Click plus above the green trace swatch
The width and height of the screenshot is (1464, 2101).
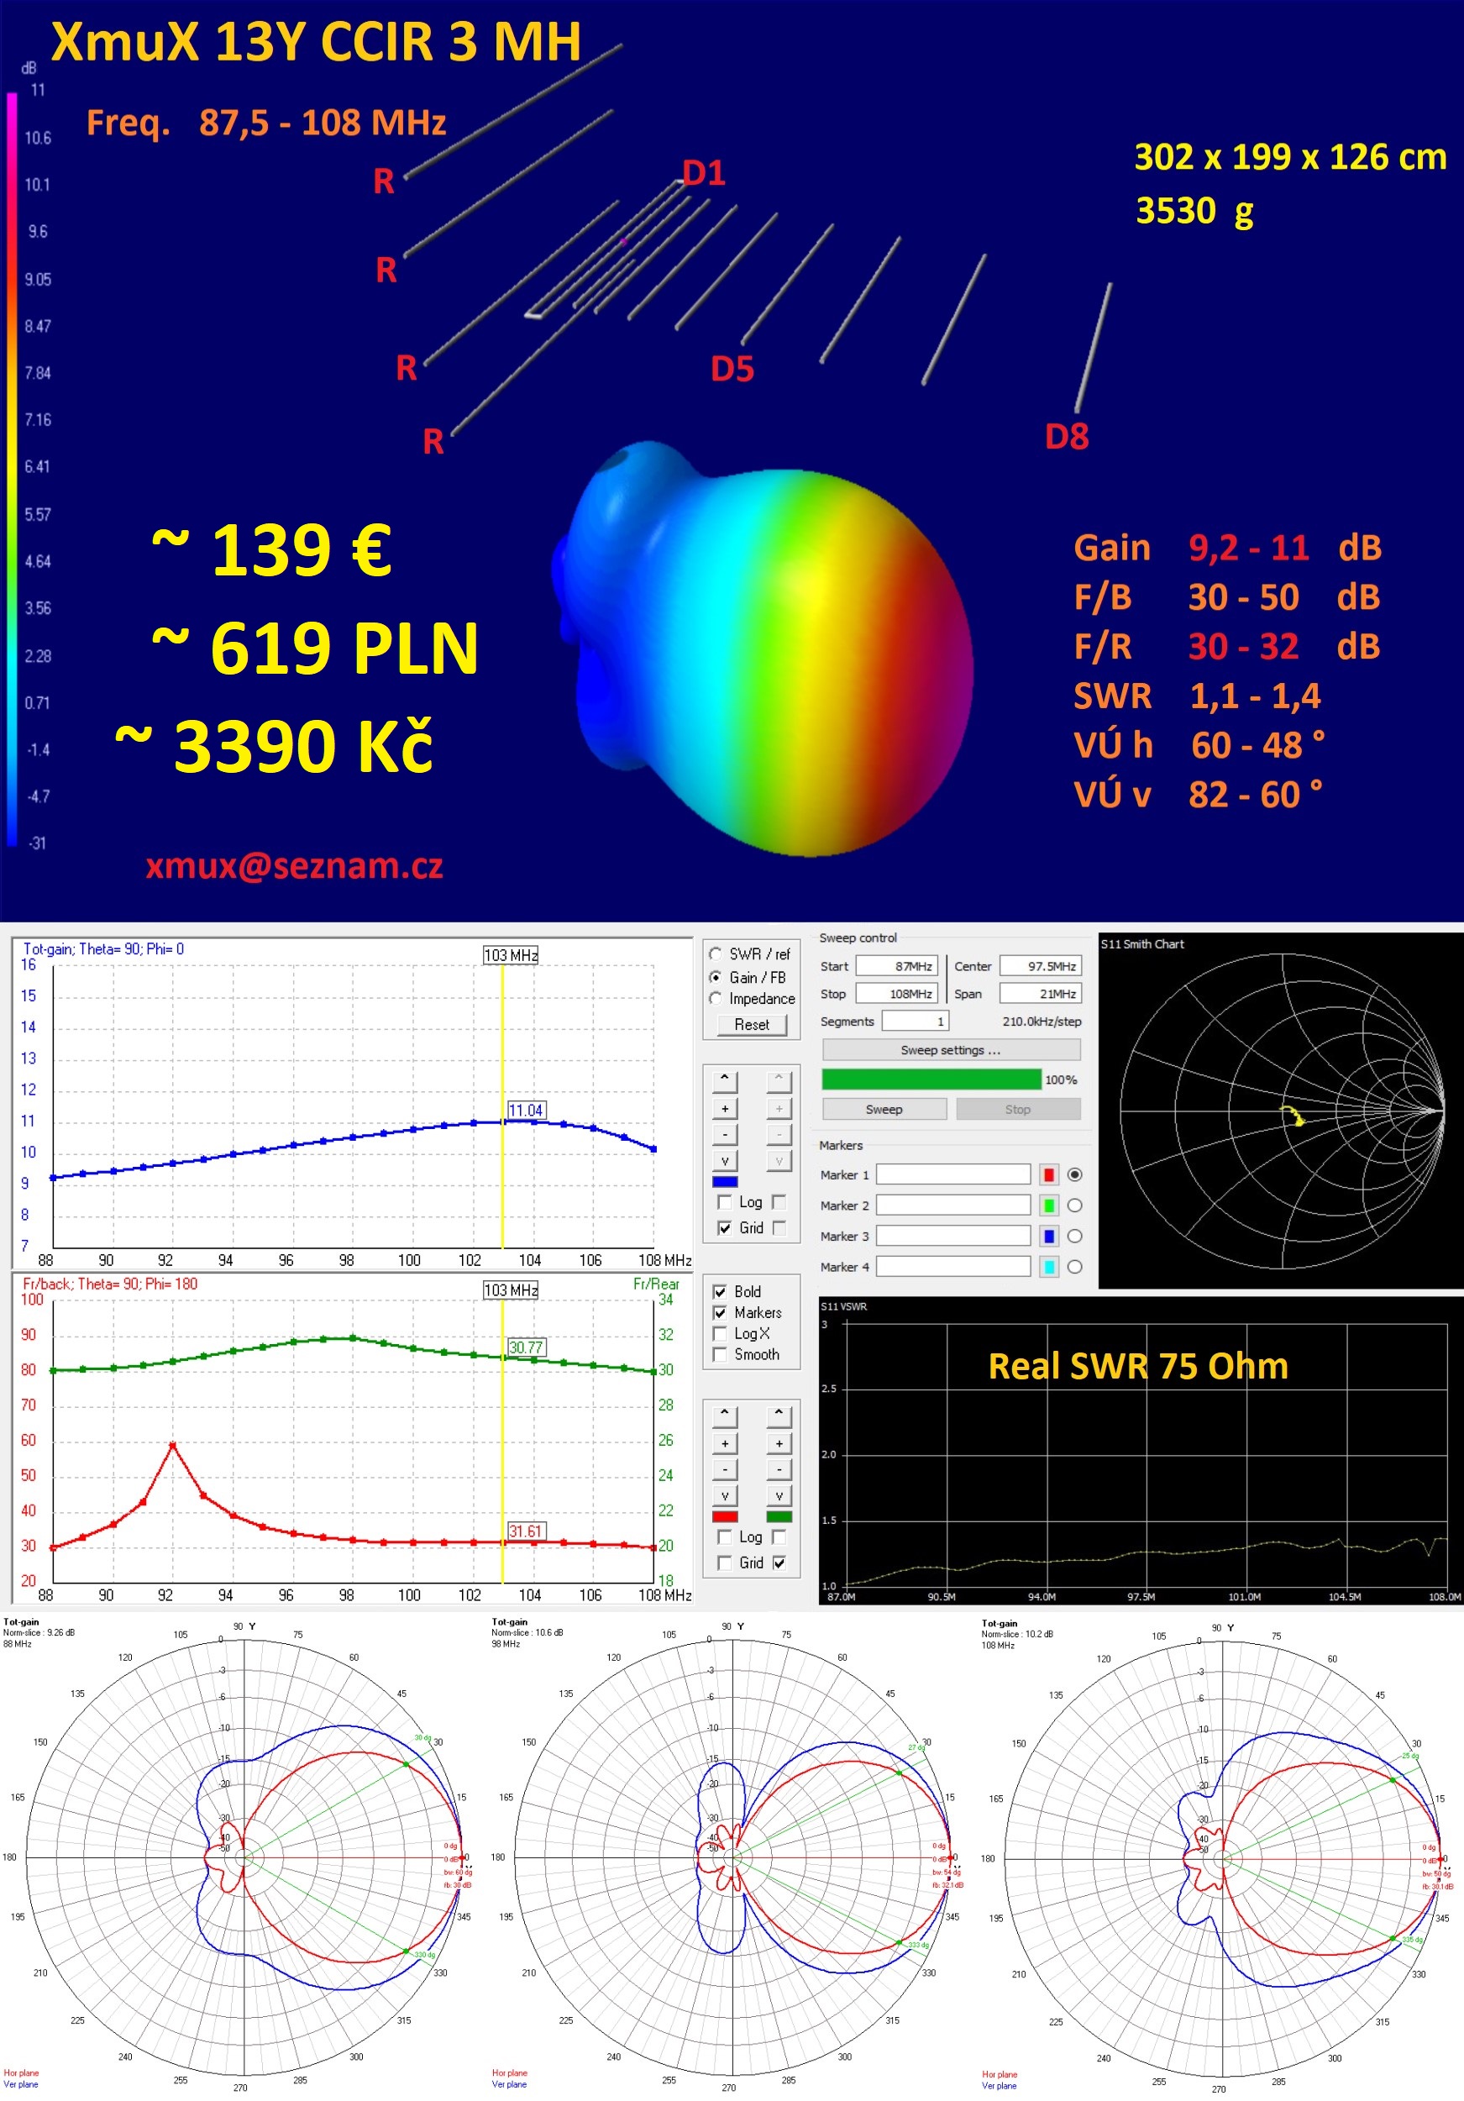[x=779, y=1443]
